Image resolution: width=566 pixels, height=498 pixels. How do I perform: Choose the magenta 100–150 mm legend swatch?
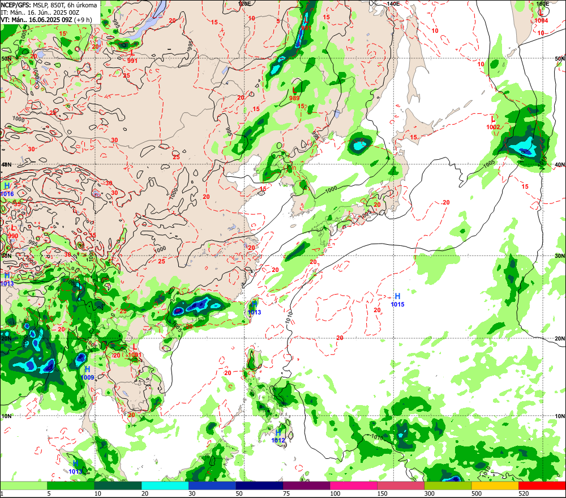353,486
